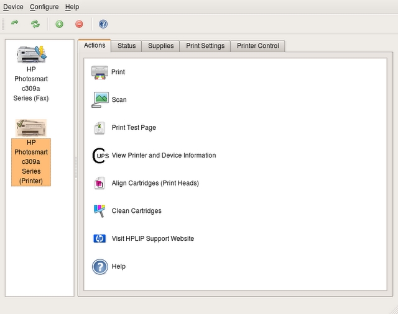Refresh device status with the green arrows icon

point(35,24)
